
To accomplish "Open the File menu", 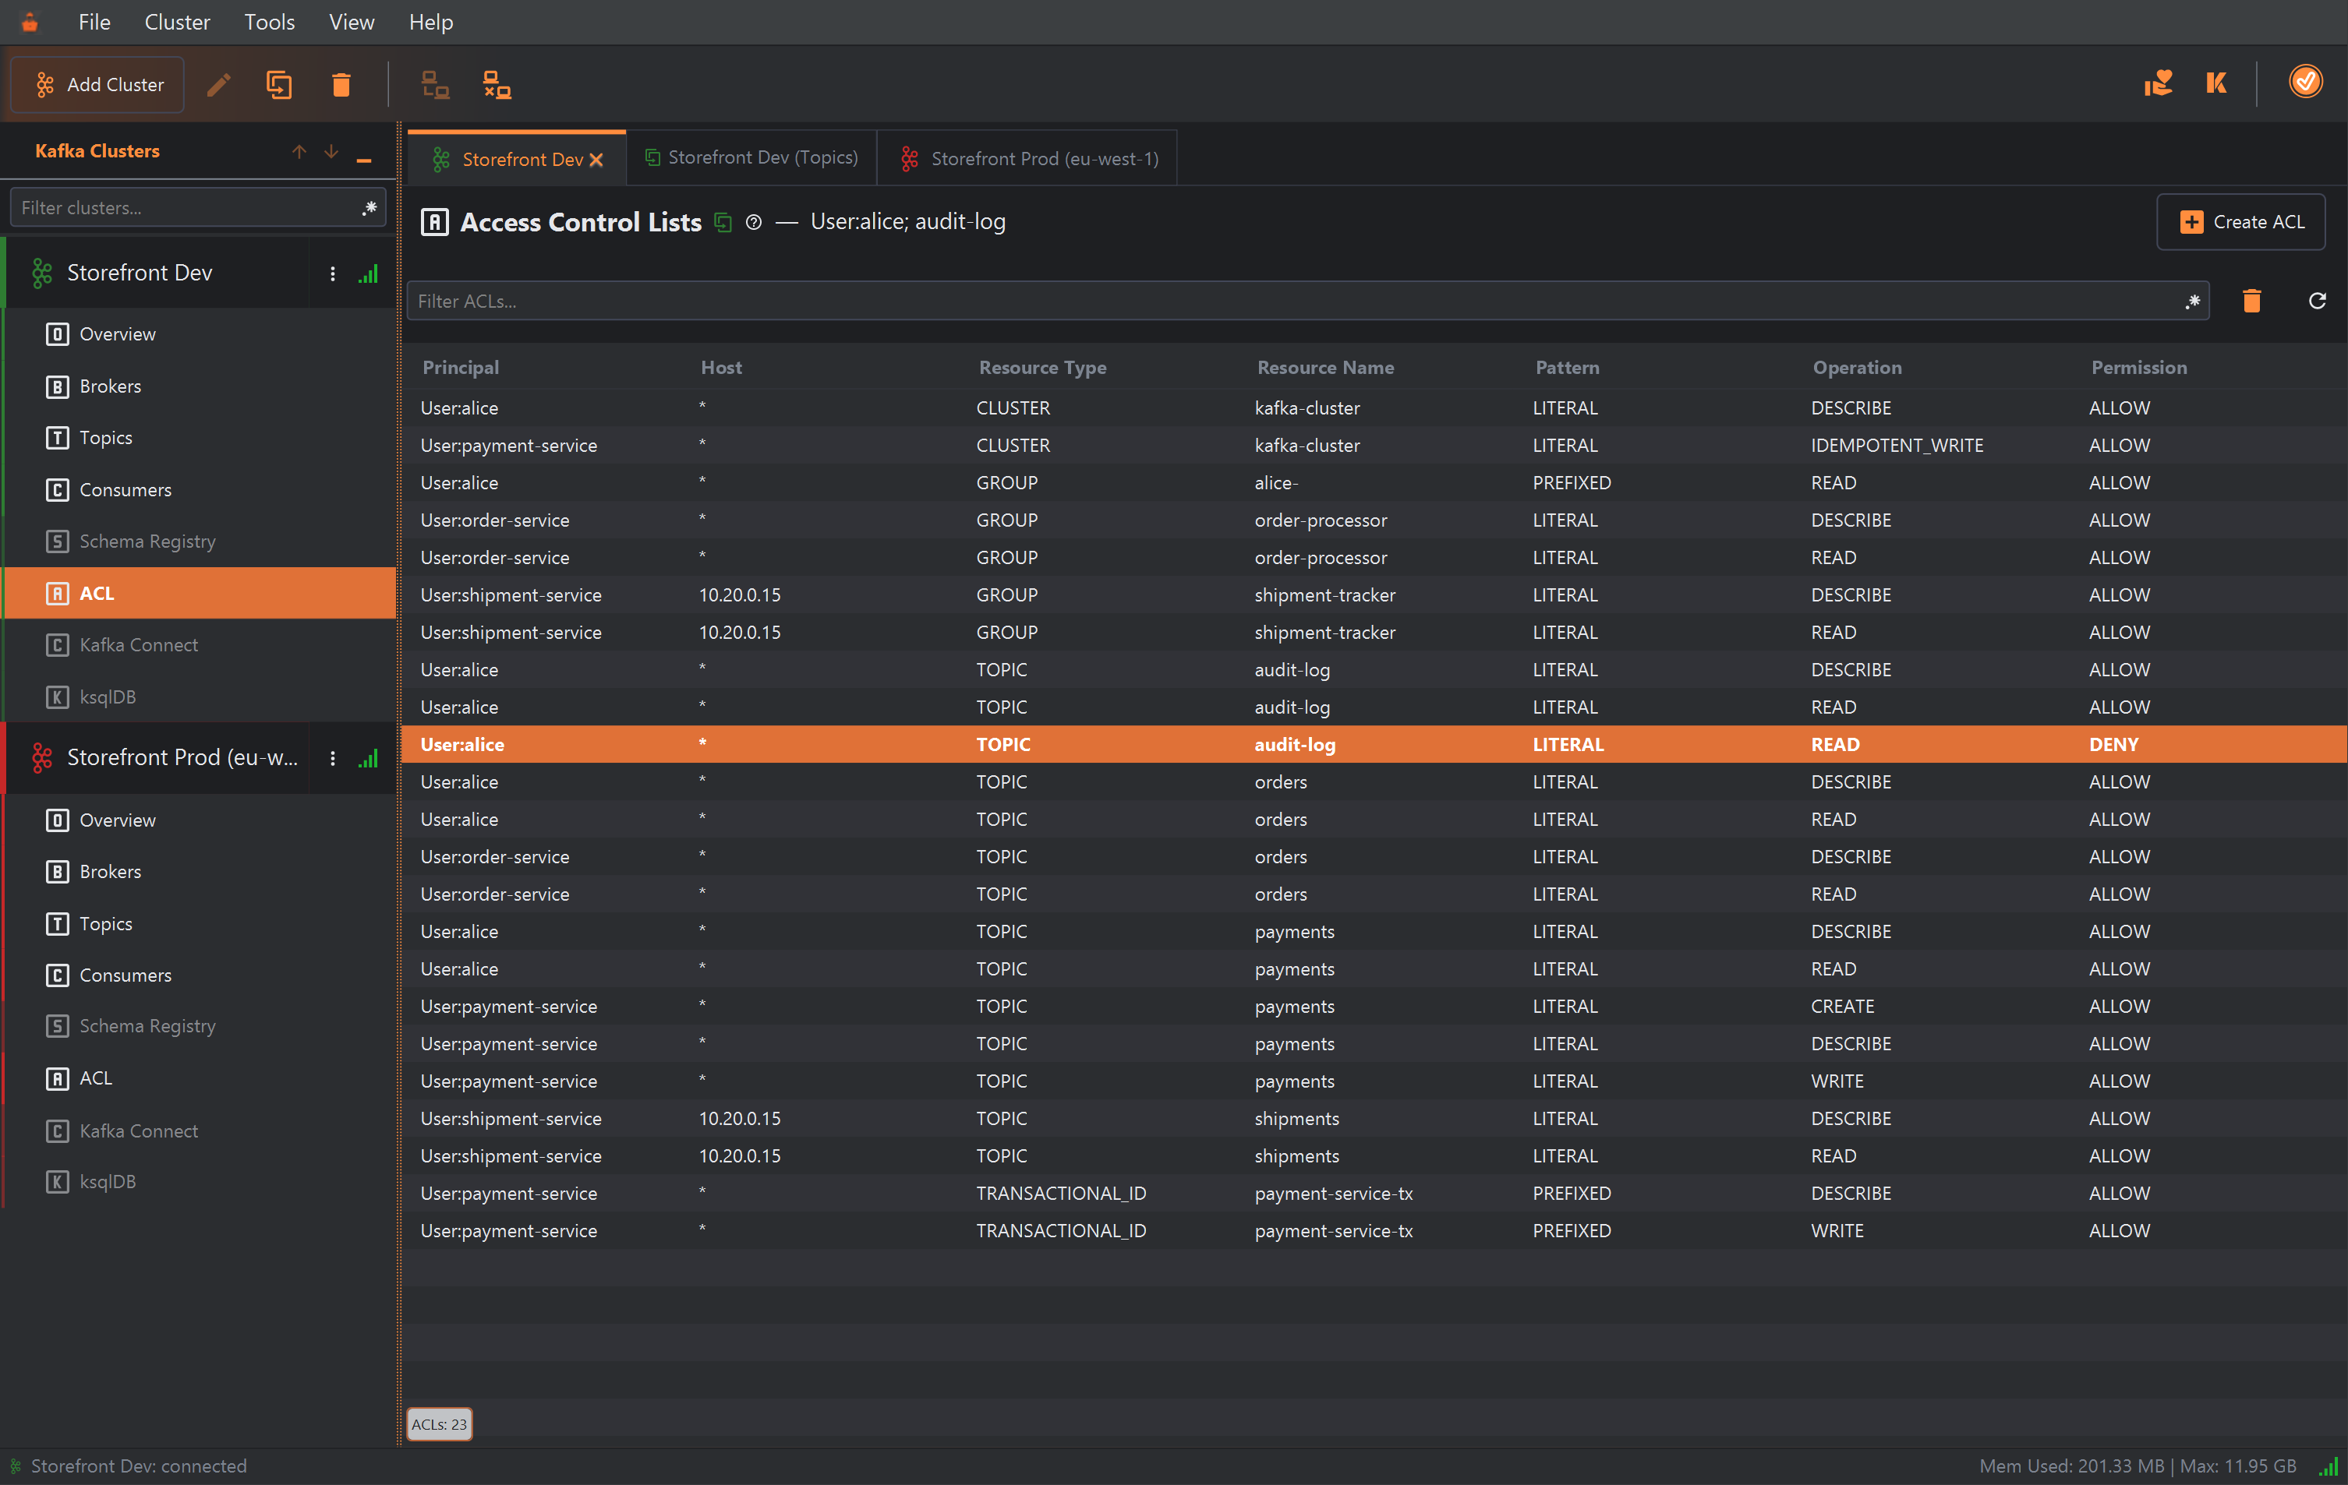I will coord(94,22).
